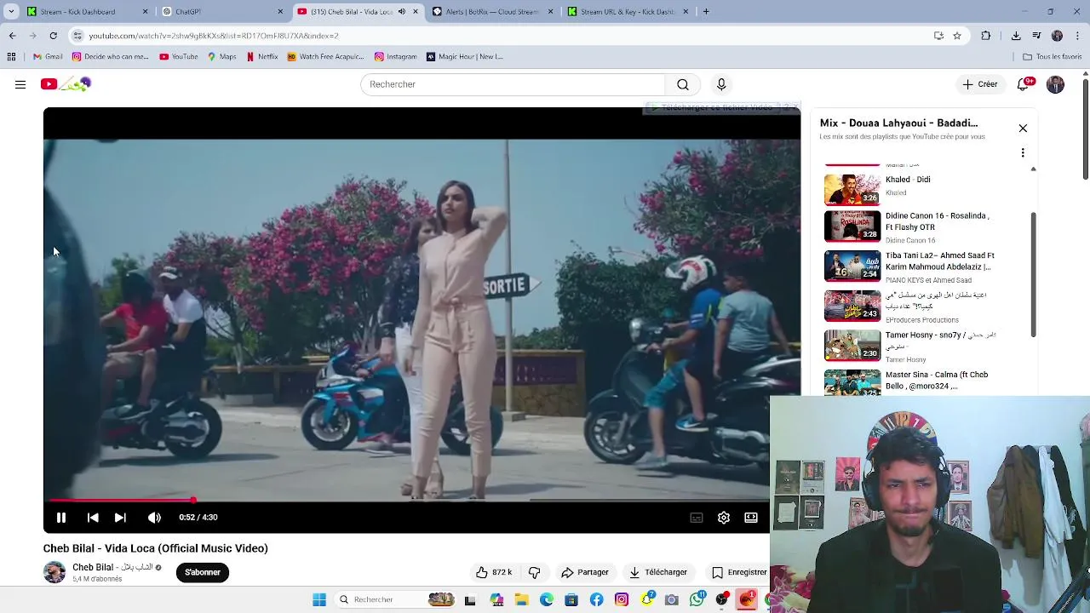Go to YouTube home via the logo
Screen dimensions: 1090x613
coord(66,83)
